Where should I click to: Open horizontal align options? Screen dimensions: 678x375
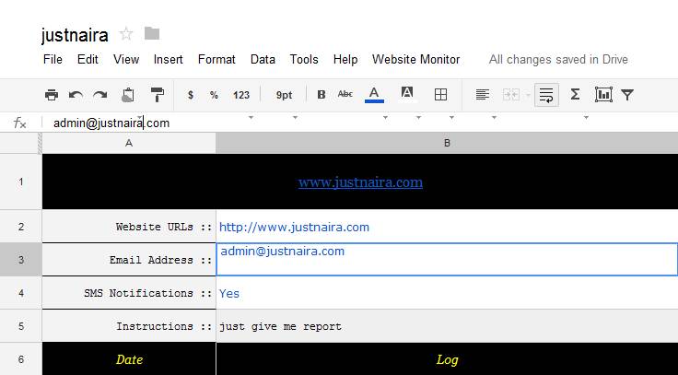tap(483, 94)
